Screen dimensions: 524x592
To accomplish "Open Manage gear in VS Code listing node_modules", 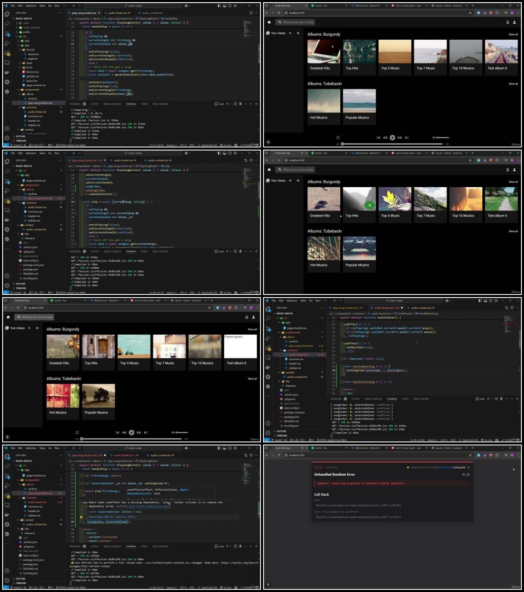I will coord(7,138).
